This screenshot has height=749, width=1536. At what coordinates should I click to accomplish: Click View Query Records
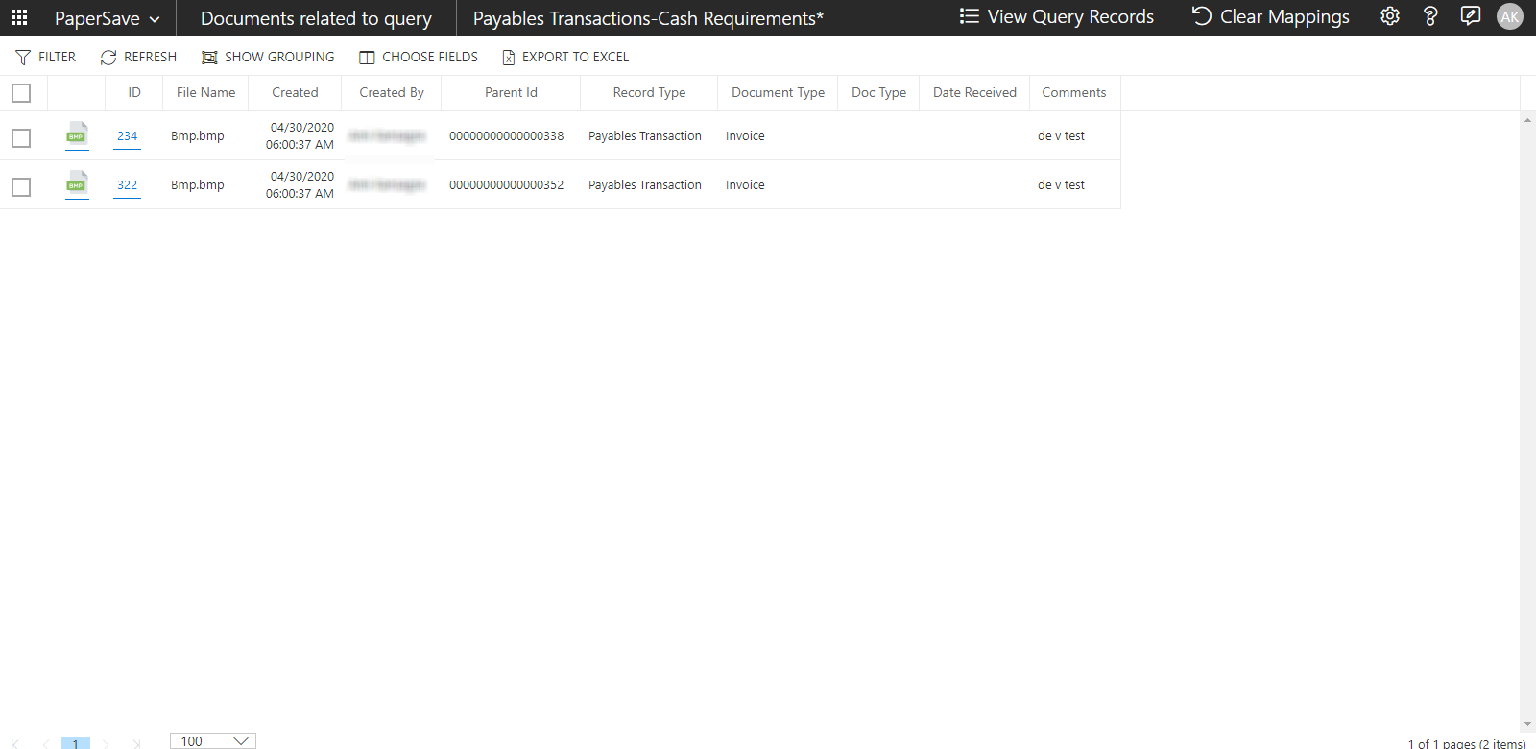1057,16
